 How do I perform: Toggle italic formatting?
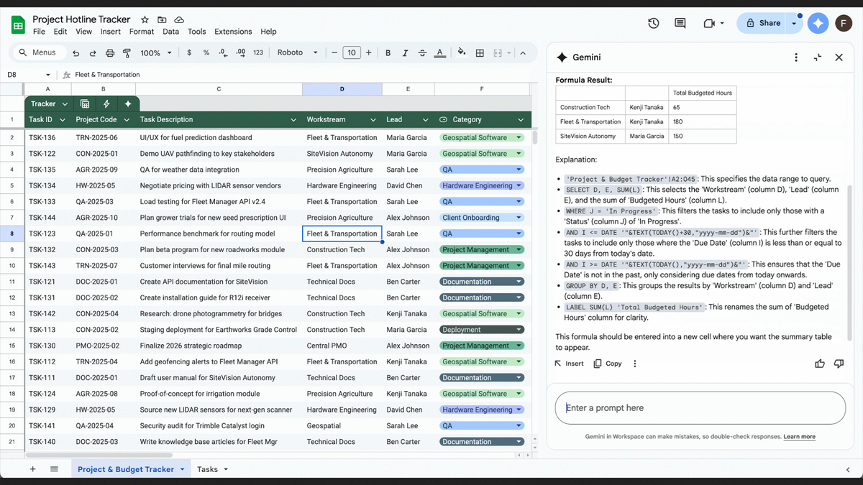pos(405,52)
